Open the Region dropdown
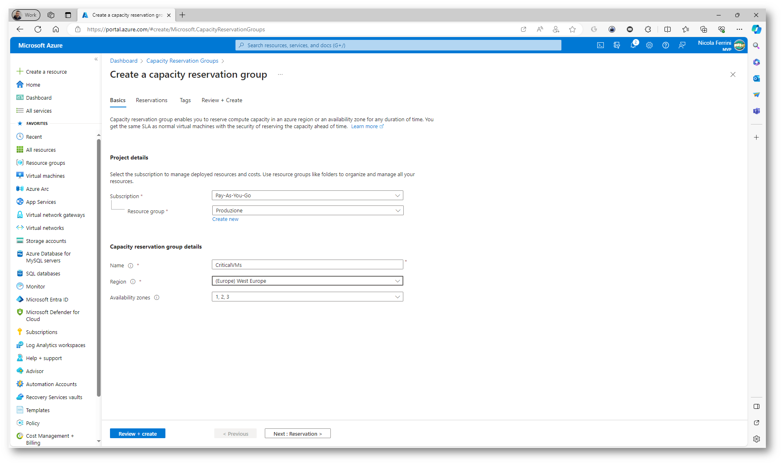 point(308,281)
